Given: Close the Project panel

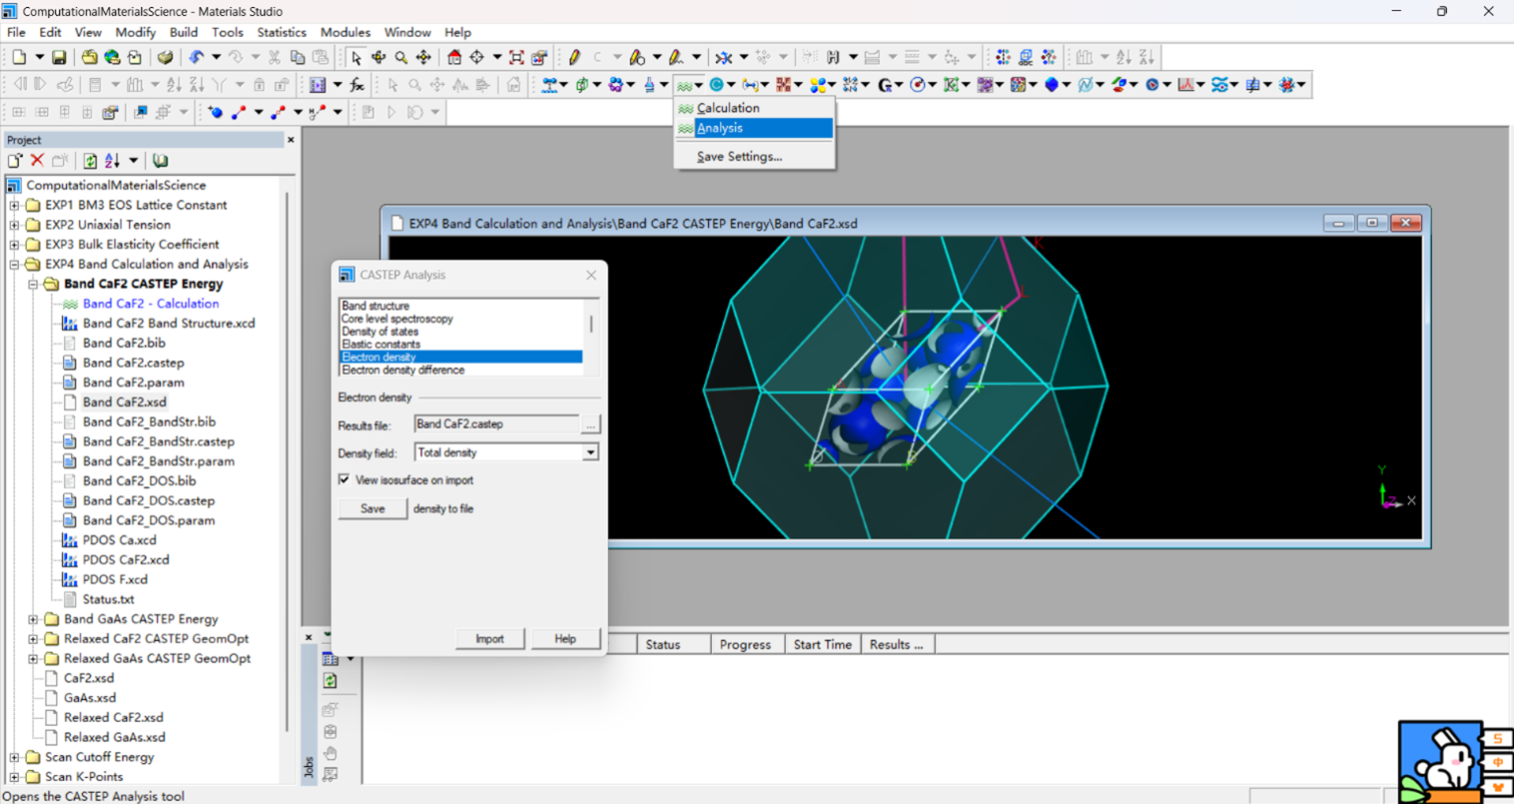Looking at the screenshot, I should pos(291,140).
